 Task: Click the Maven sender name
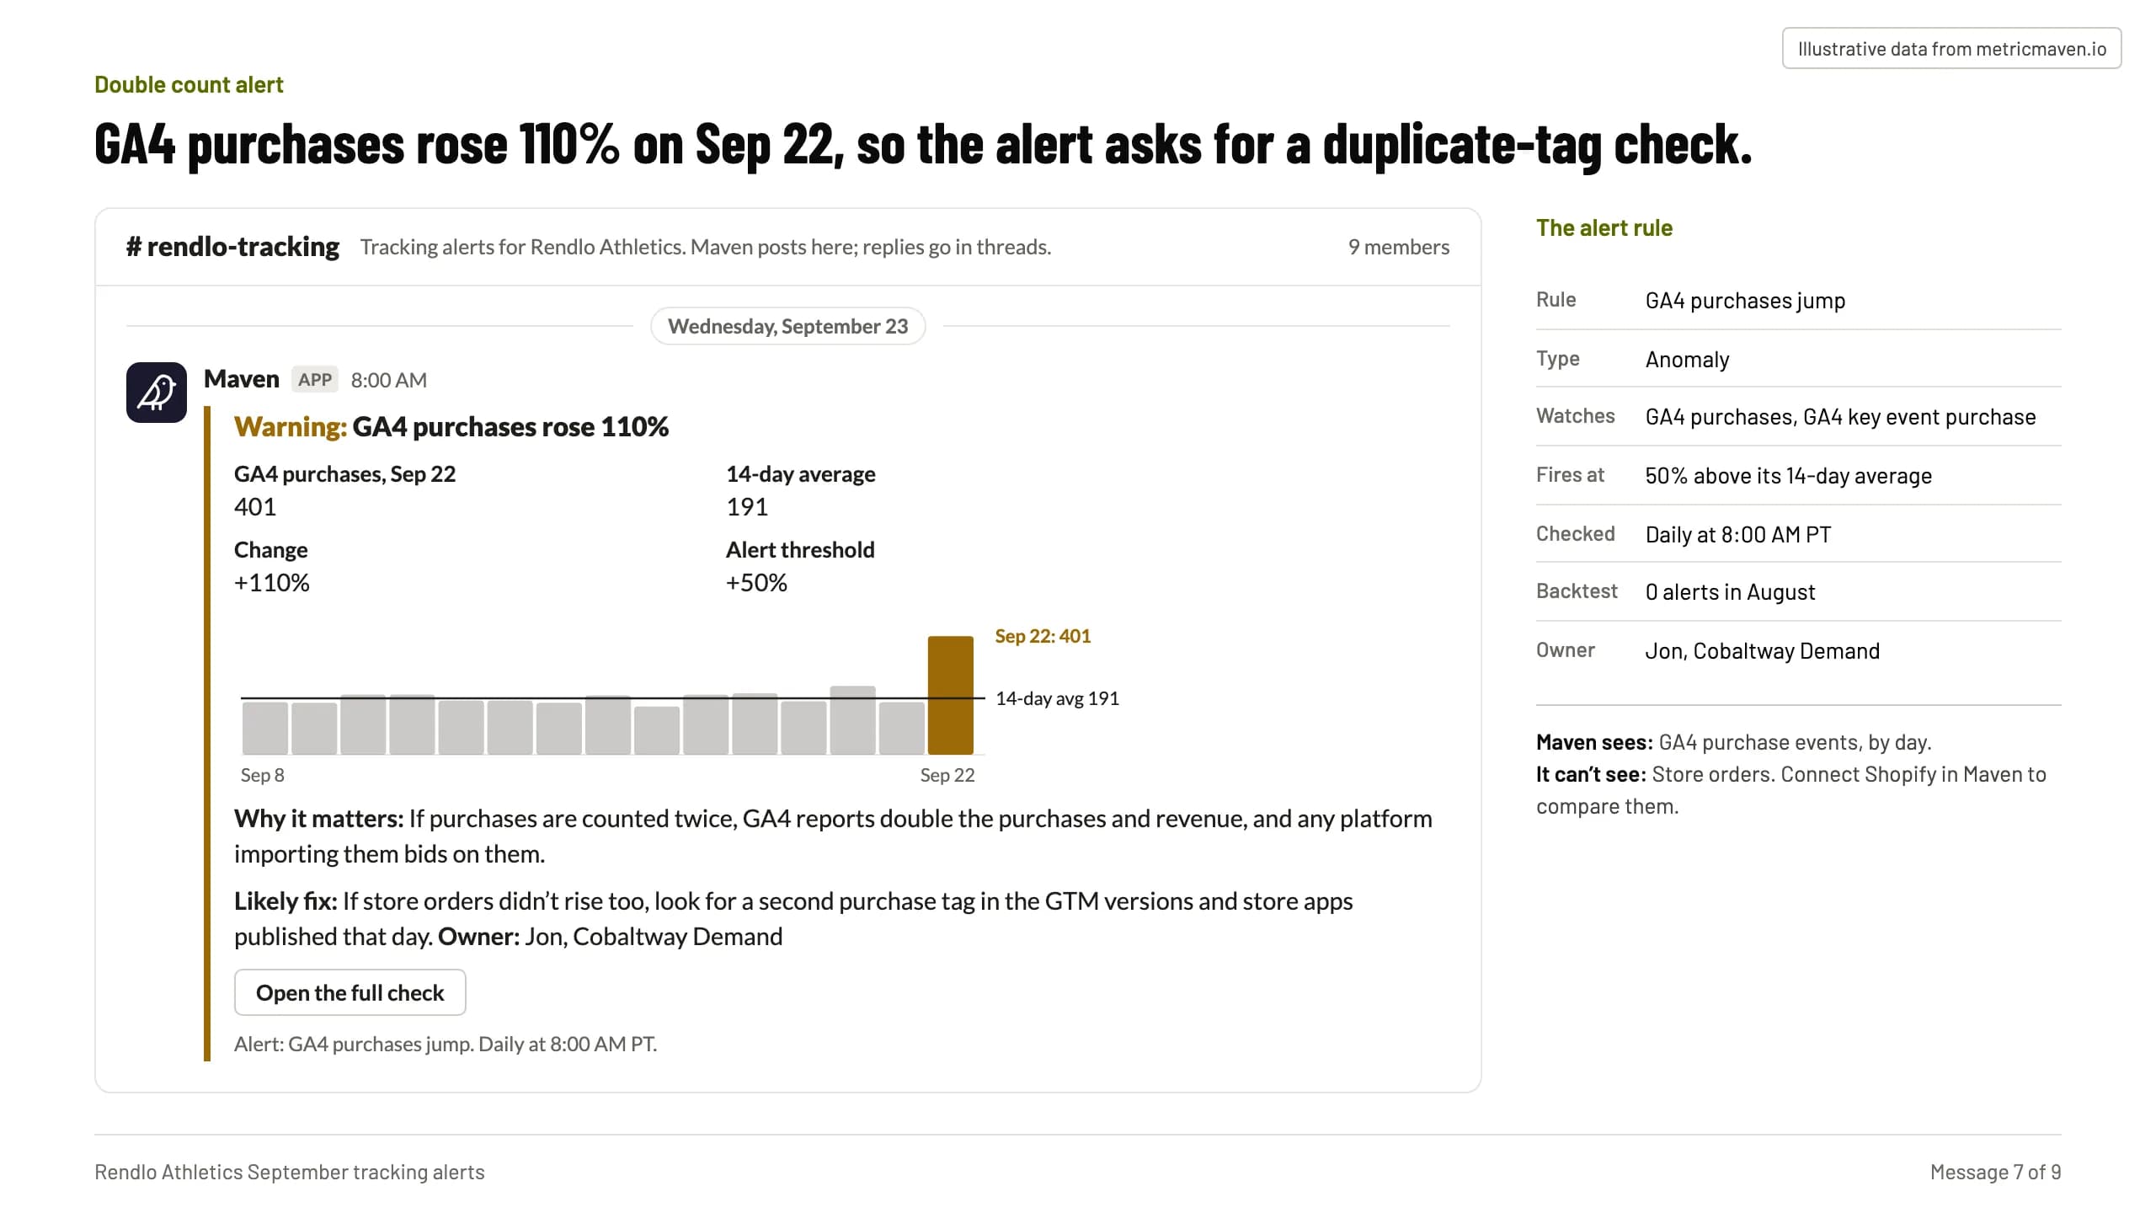coord(242,379)
